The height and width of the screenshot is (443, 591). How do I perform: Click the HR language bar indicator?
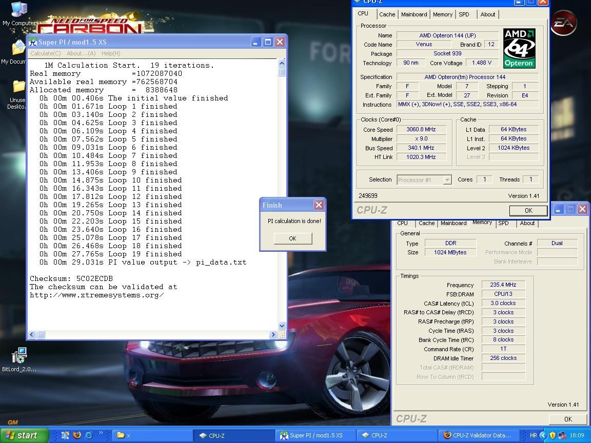[534, 435]
